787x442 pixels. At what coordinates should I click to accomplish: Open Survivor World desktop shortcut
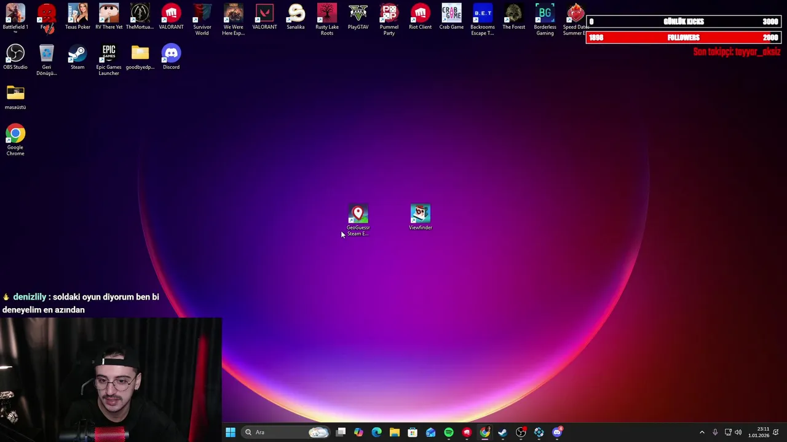202,20
